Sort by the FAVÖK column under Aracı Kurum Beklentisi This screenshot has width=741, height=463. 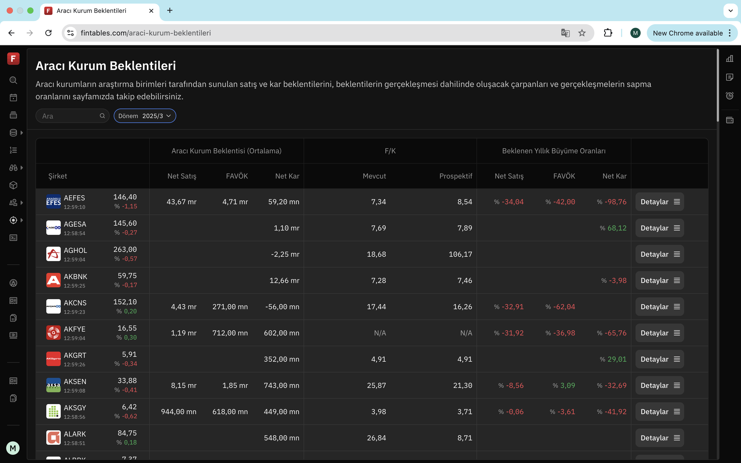(x=237, y=176)
